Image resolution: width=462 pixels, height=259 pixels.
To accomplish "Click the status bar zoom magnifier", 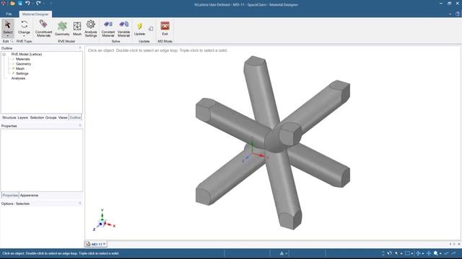I will click(x=436, y=253).
